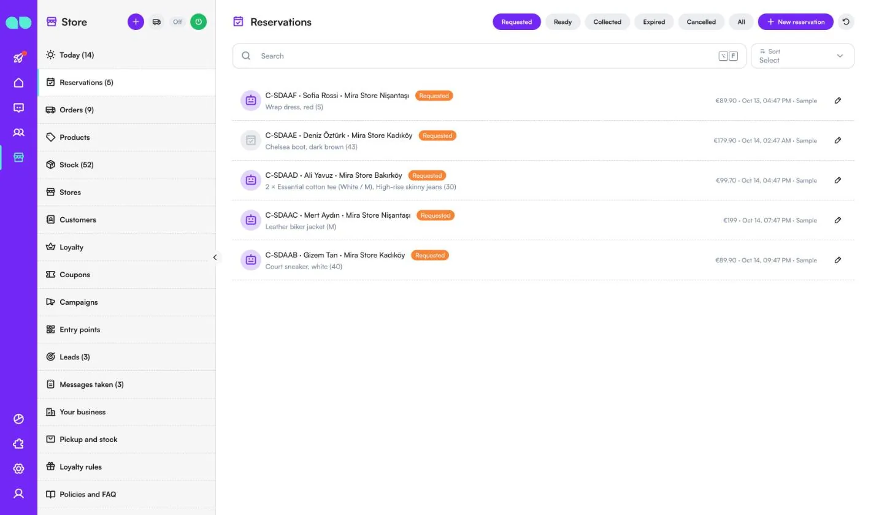Click the reservations Search field
The height and width of the screenshot is (515, 871).
coord(489,56)
